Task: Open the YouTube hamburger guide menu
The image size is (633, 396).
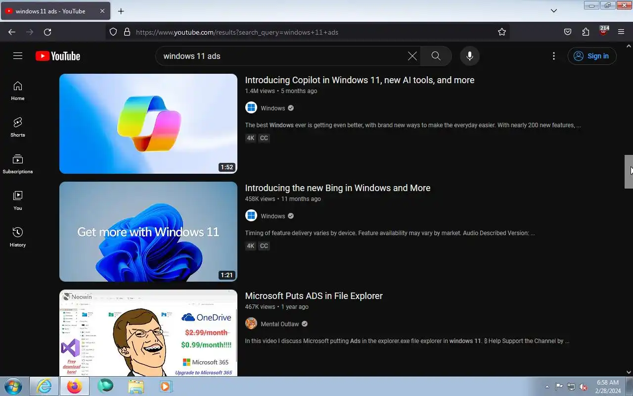Action: tap(18, 56)
